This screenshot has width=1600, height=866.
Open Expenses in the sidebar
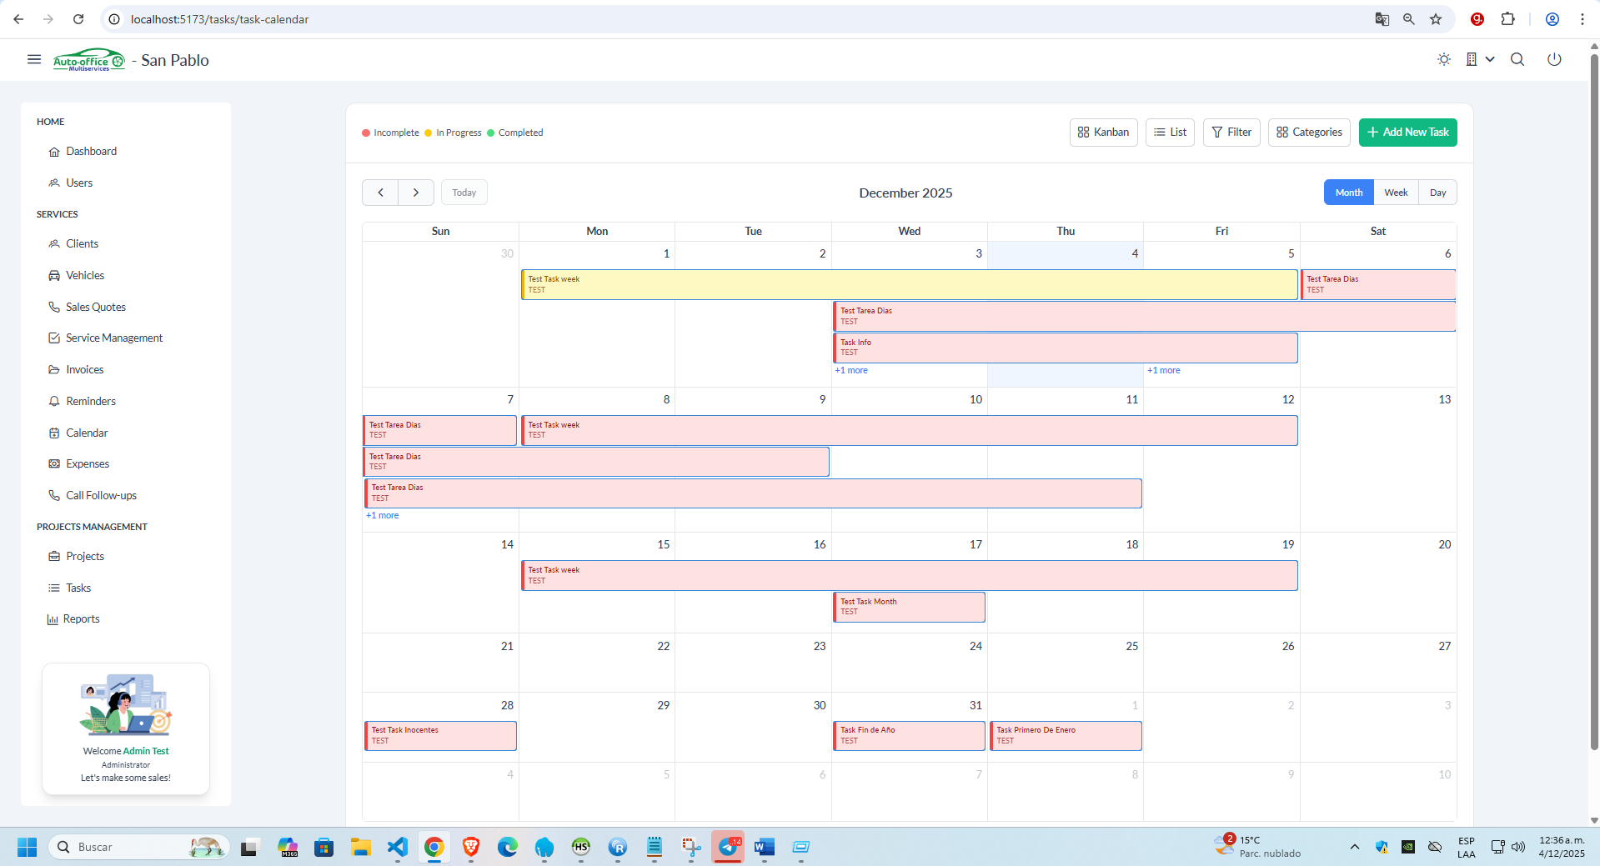pyautogui.click(x=88, y=464)
